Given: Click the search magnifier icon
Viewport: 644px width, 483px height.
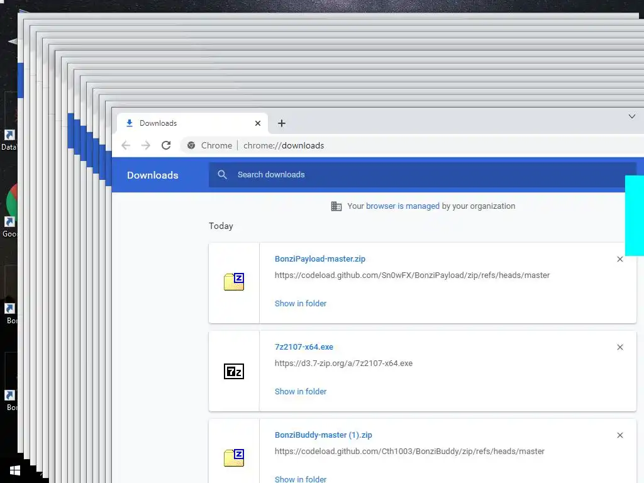Looking at the screenshot, I should 222,175.
